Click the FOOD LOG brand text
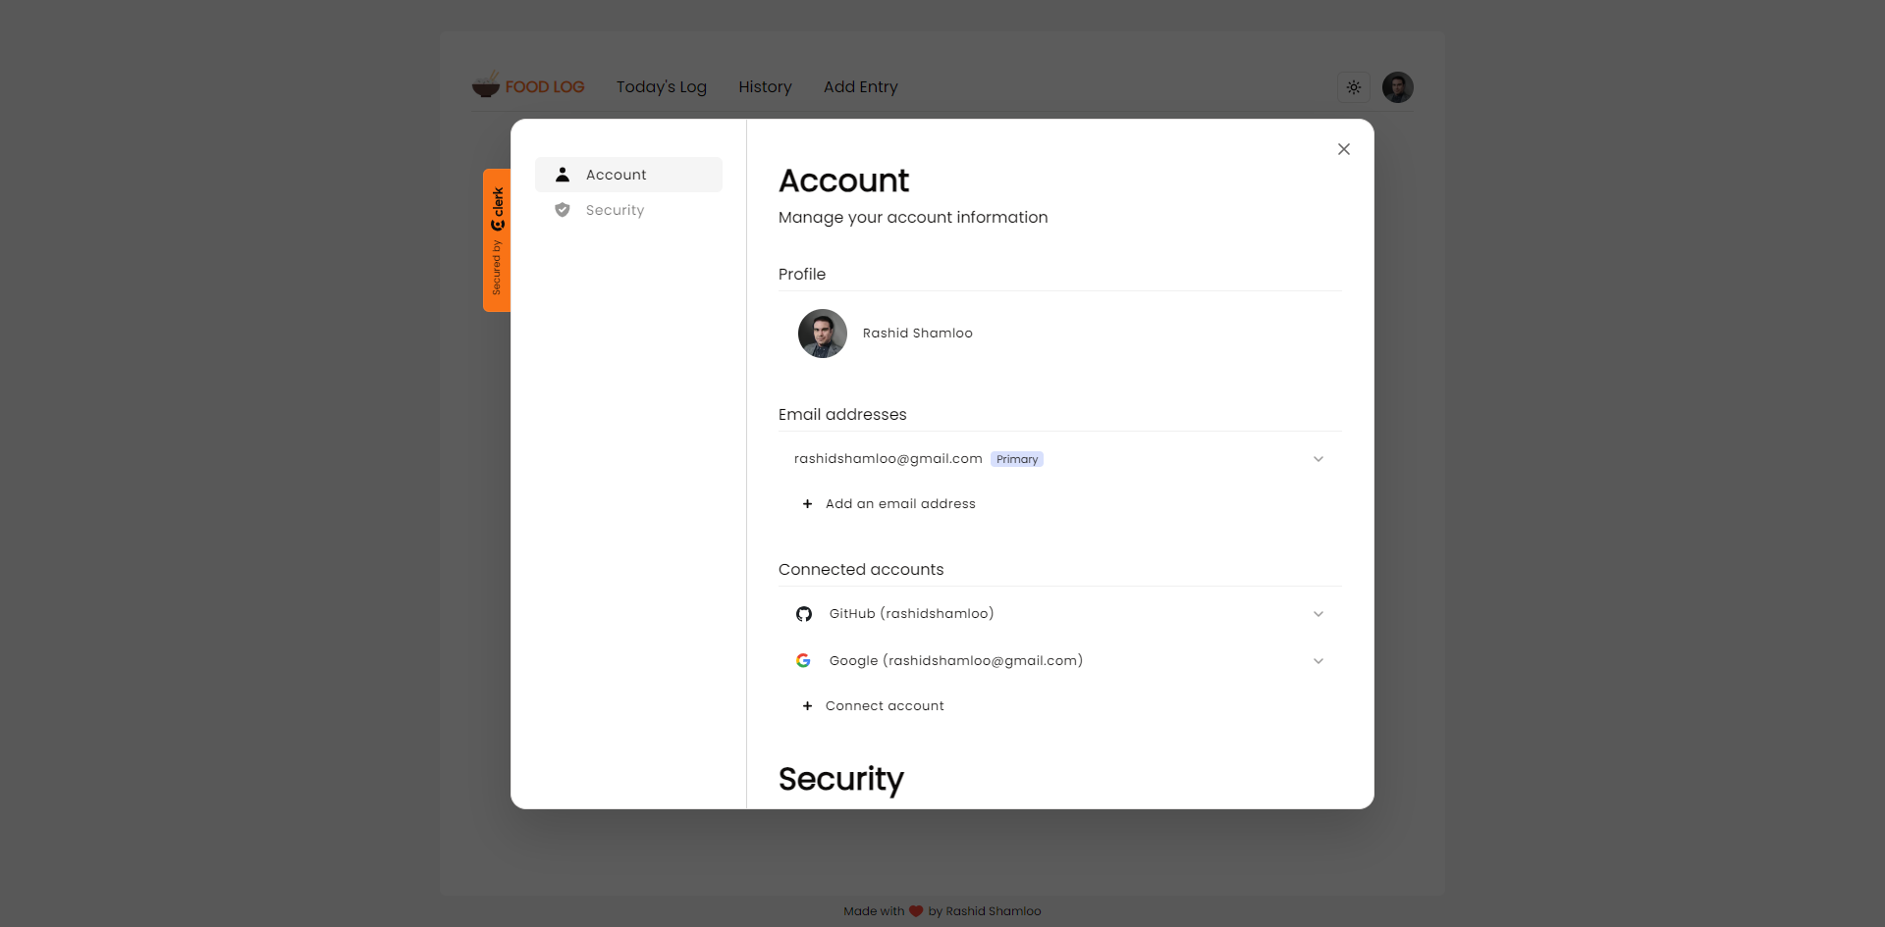 545,87
